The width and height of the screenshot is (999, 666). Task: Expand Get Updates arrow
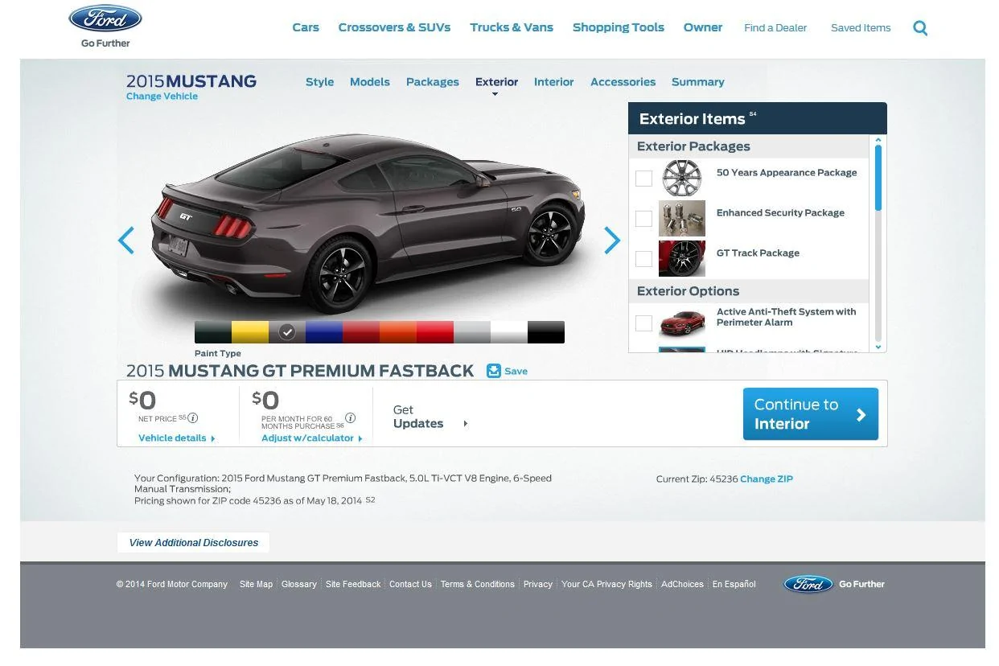point(465,424)
